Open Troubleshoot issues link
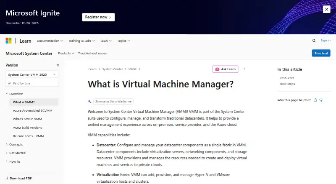Screen dimensions: 336x184 [92, 54]
